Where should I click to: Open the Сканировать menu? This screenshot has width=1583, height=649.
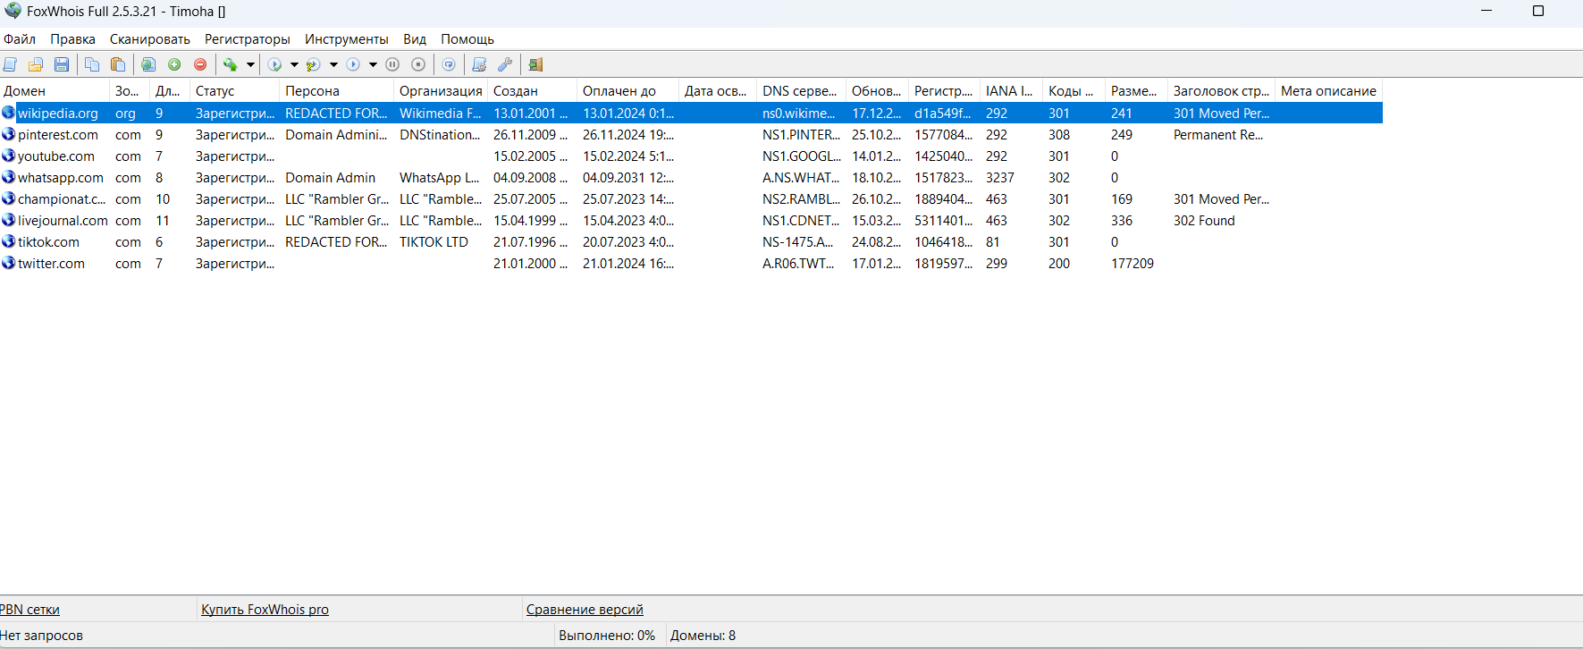150,39
